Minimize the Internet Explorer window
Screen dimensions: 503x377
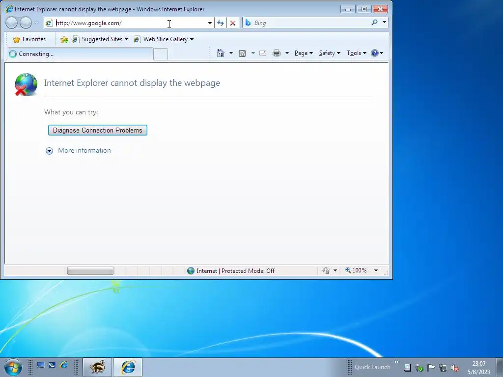348,9
